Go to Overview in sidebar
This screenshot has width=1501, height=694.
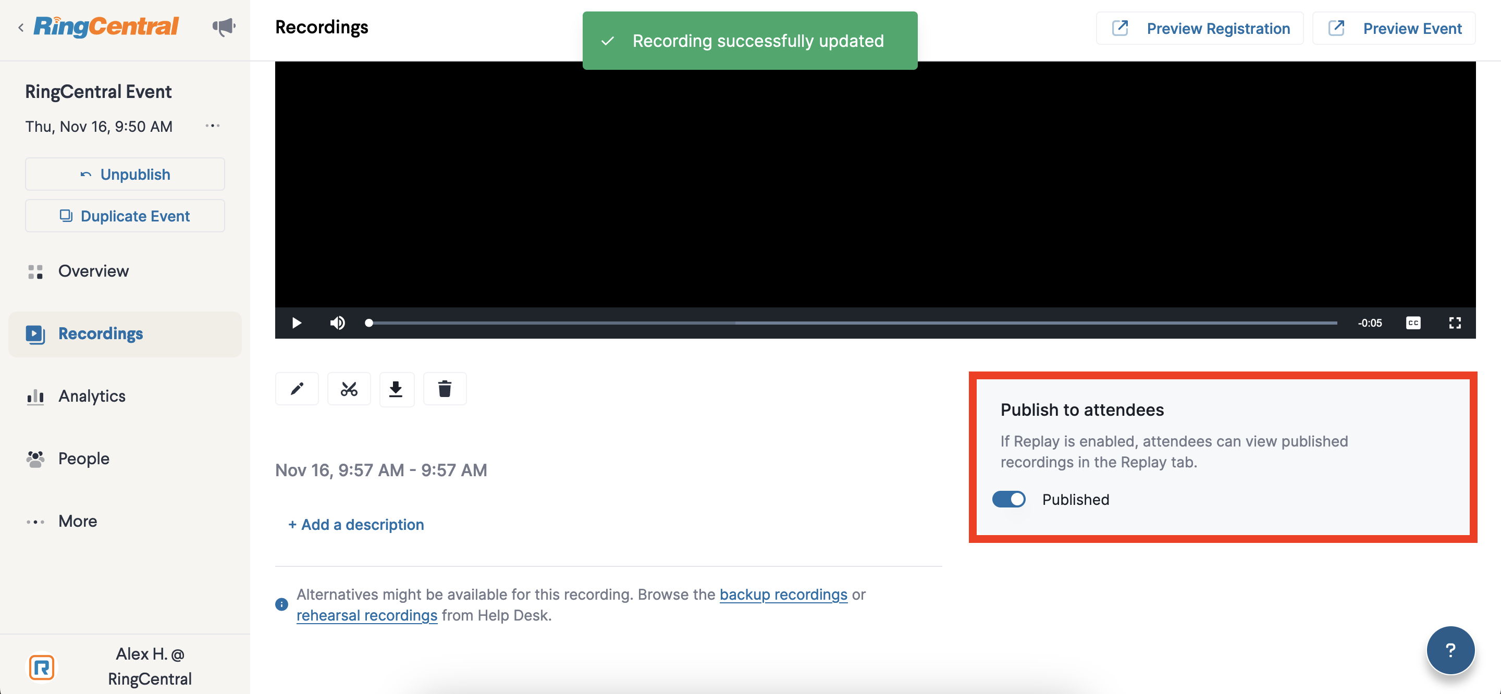(x=125, y=271)
